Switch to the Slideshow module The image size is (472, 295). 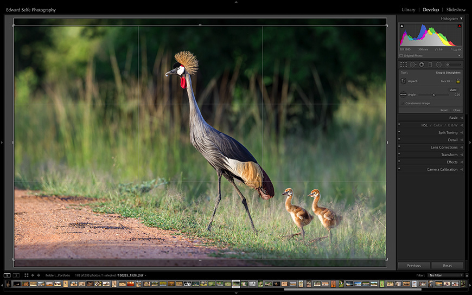(456, 10)
